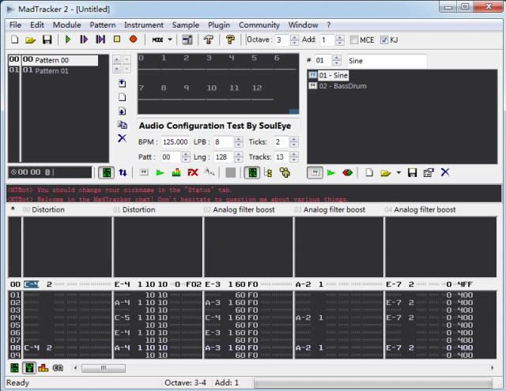Image resolution: width=506 pixels, height=391 pixels.
Task: Start recording with the red record button
Action: click(134, 39)
